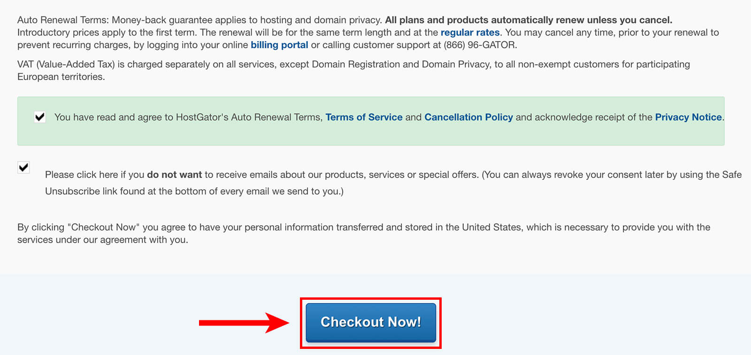Image resolution: width=751 pixels, height=355 pixels.
Task: Uncheck the HostGator Auto Renewal Terms agreement checkbox
Action: [40, 117]
